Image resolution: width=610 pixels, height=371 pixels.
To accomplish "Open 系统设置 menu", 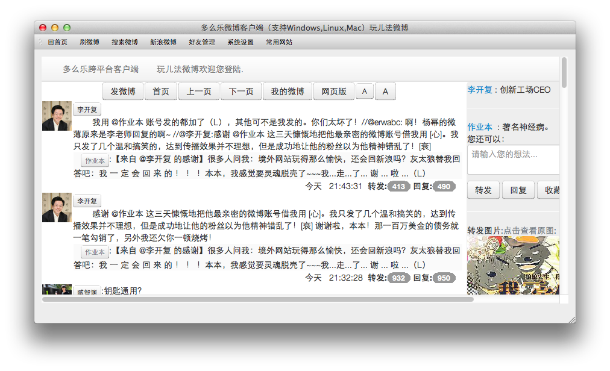I will [x=241, y=42].
